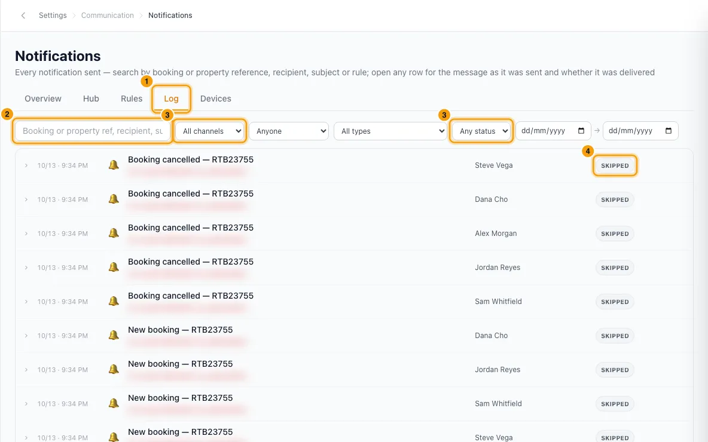Go to the Communication breadcrumb
Screen dimensions: 708x442
tap(108, 16)
